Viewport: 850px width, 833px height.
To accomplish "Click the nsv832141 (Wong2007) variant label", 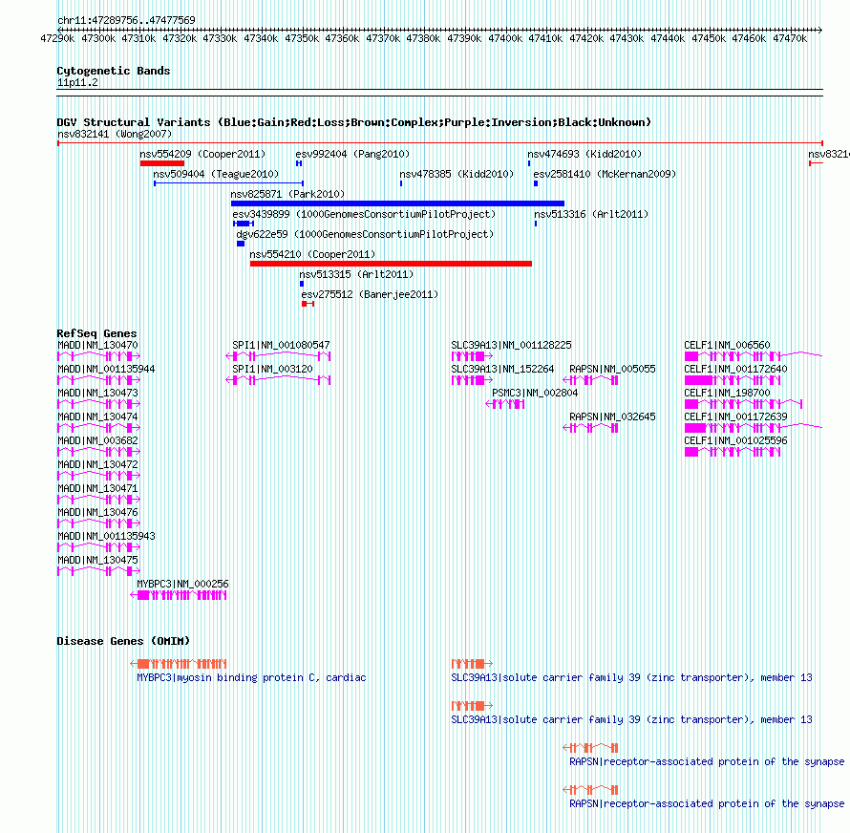I will pyautogui.click(x=115, y=134).
